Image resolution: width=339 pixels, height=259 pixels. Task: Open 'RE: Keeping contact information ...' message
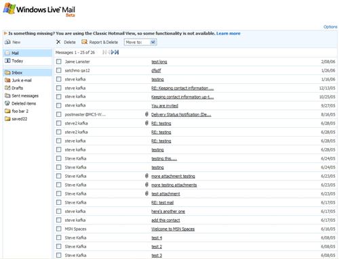click(x=182, y=88)
